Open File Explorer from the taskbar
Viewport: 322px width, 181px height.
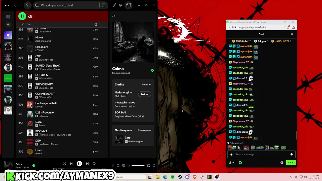[x=158, y=177]
